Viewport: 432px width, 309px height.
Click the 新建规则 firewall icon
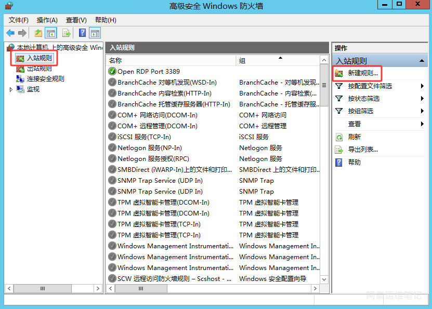click(x=339, y=73)
